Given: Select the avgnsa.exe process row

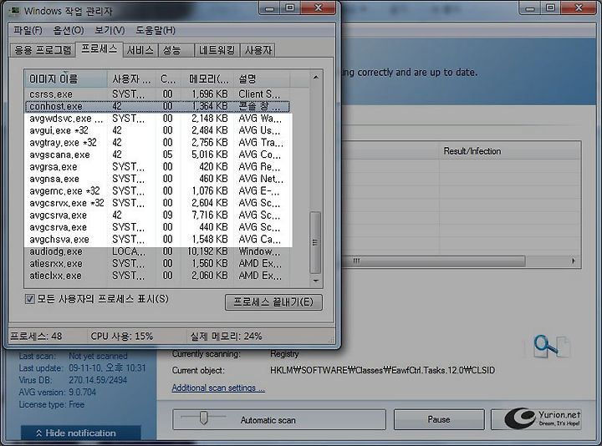Looking at the screenshot, I should point(157,179).
